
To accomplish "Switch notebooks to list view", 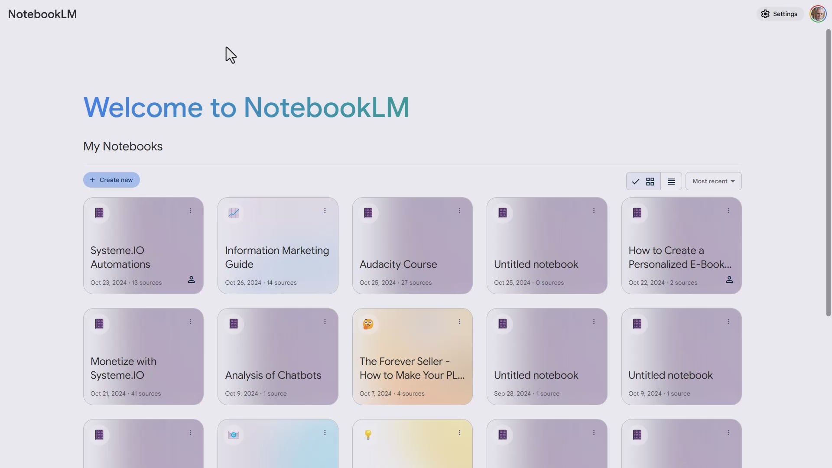I will (x=670, y=181).
